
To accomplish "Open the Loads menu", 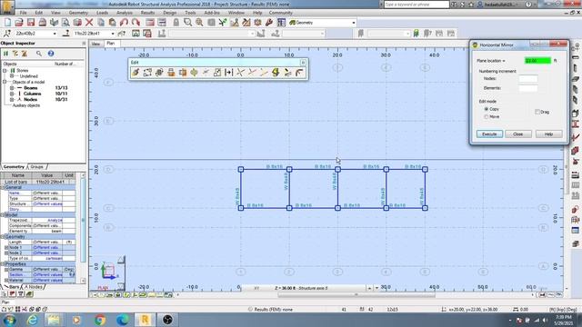I will (x=102, y=13).
